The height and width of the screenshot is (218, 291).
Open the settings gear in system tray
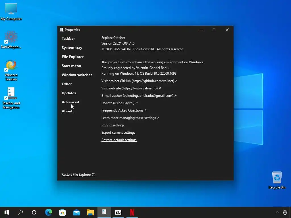[285, 212]
